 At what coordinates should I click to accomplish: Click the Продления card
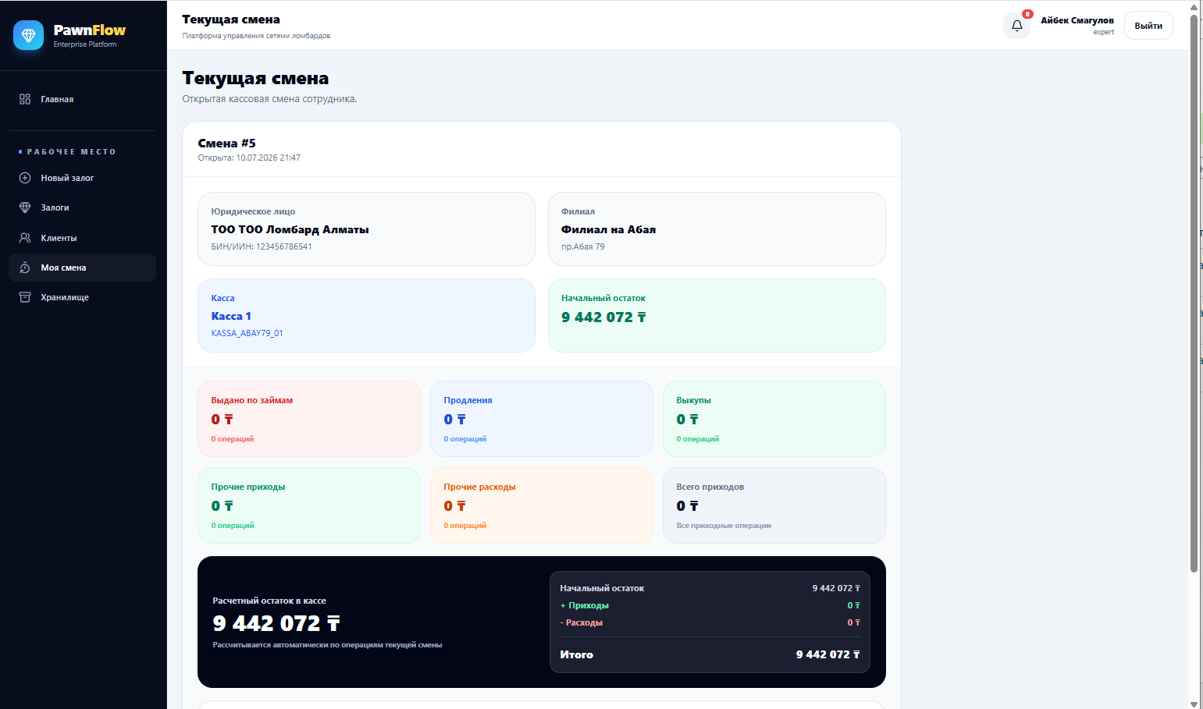[x=542, y=419]
